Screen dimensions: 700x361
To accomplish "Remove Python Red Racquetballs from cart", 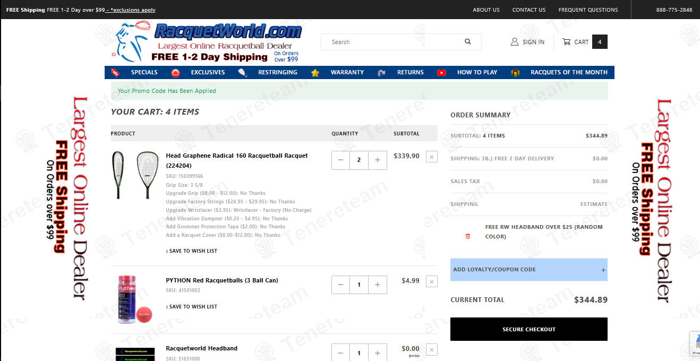I will point(432,281).
